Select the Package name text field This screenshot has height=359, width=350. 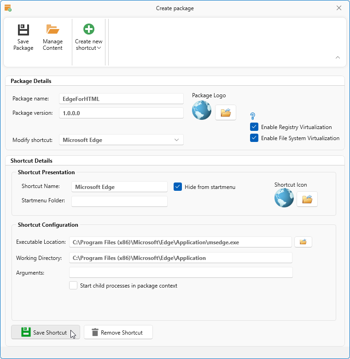121,99
